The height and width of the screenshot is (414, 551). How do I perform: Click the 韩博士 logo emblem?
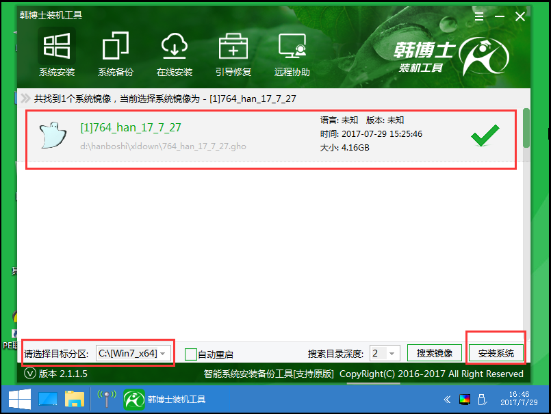[484, 56]
